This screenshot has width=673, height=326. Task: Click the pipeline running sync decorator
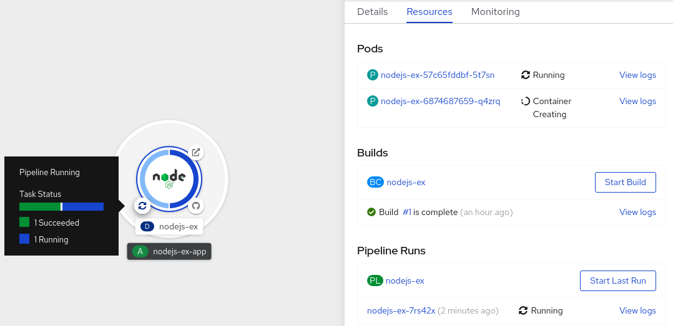(142, 205)
